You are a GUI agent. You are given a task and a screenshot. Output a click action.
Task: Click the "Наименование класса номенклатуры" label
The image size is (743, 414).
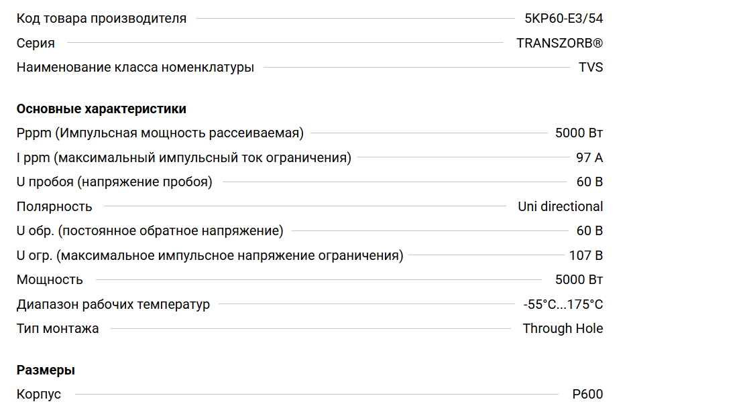(135, 67)
